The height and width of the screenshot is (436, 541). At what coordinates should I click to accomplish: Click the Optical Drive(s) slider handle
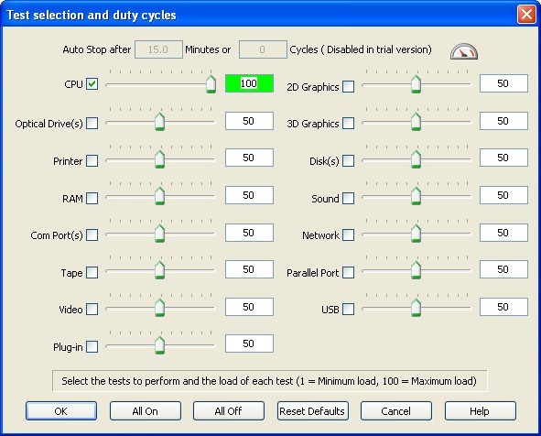coord(159,121)
